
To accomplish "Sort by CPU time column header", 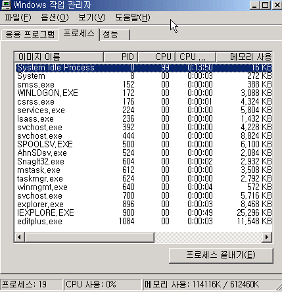I will (196, 57).
